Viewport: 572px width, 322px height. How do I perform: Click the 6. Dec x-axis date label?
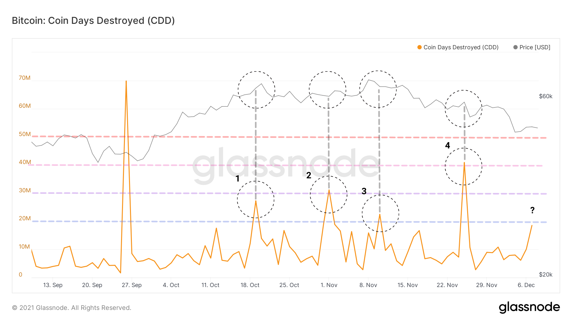(526, 285)
